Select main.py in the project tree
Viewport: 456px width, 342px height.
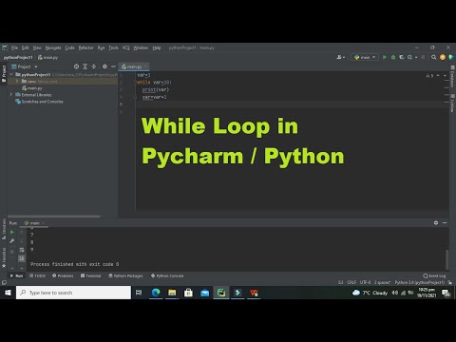click(x=32, y=88)
